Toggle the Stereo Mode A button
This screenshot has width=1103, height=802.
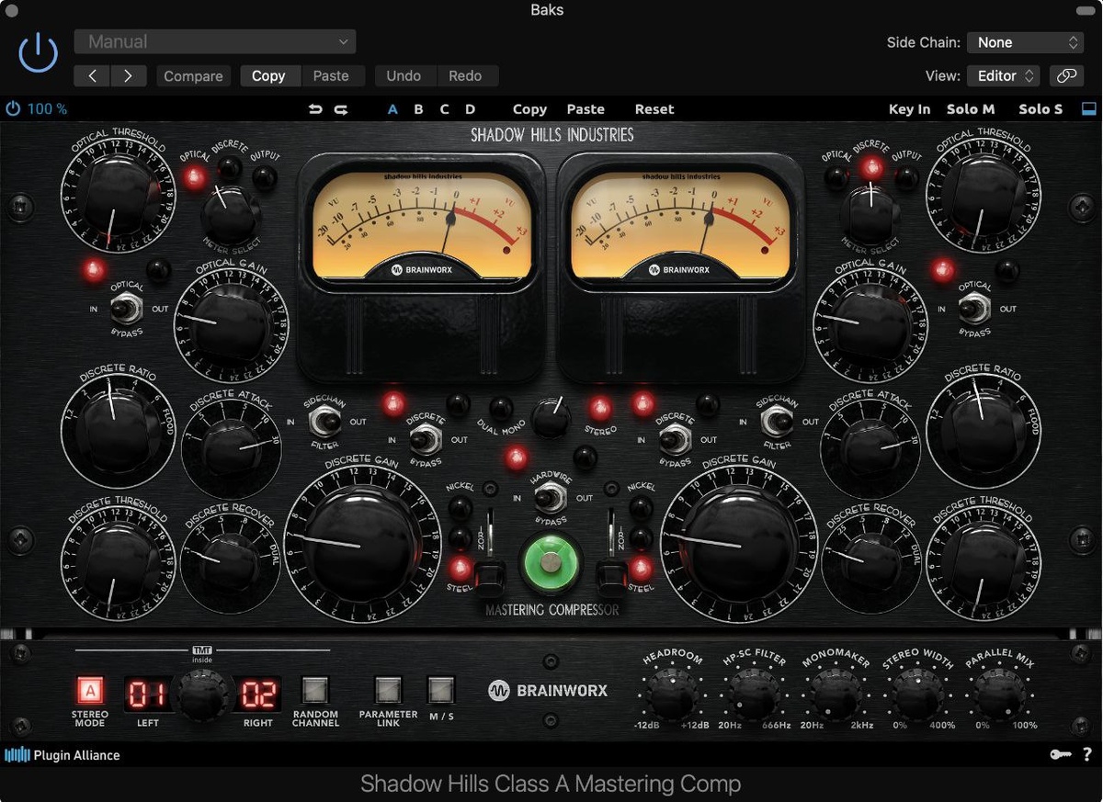click(89, 691)
